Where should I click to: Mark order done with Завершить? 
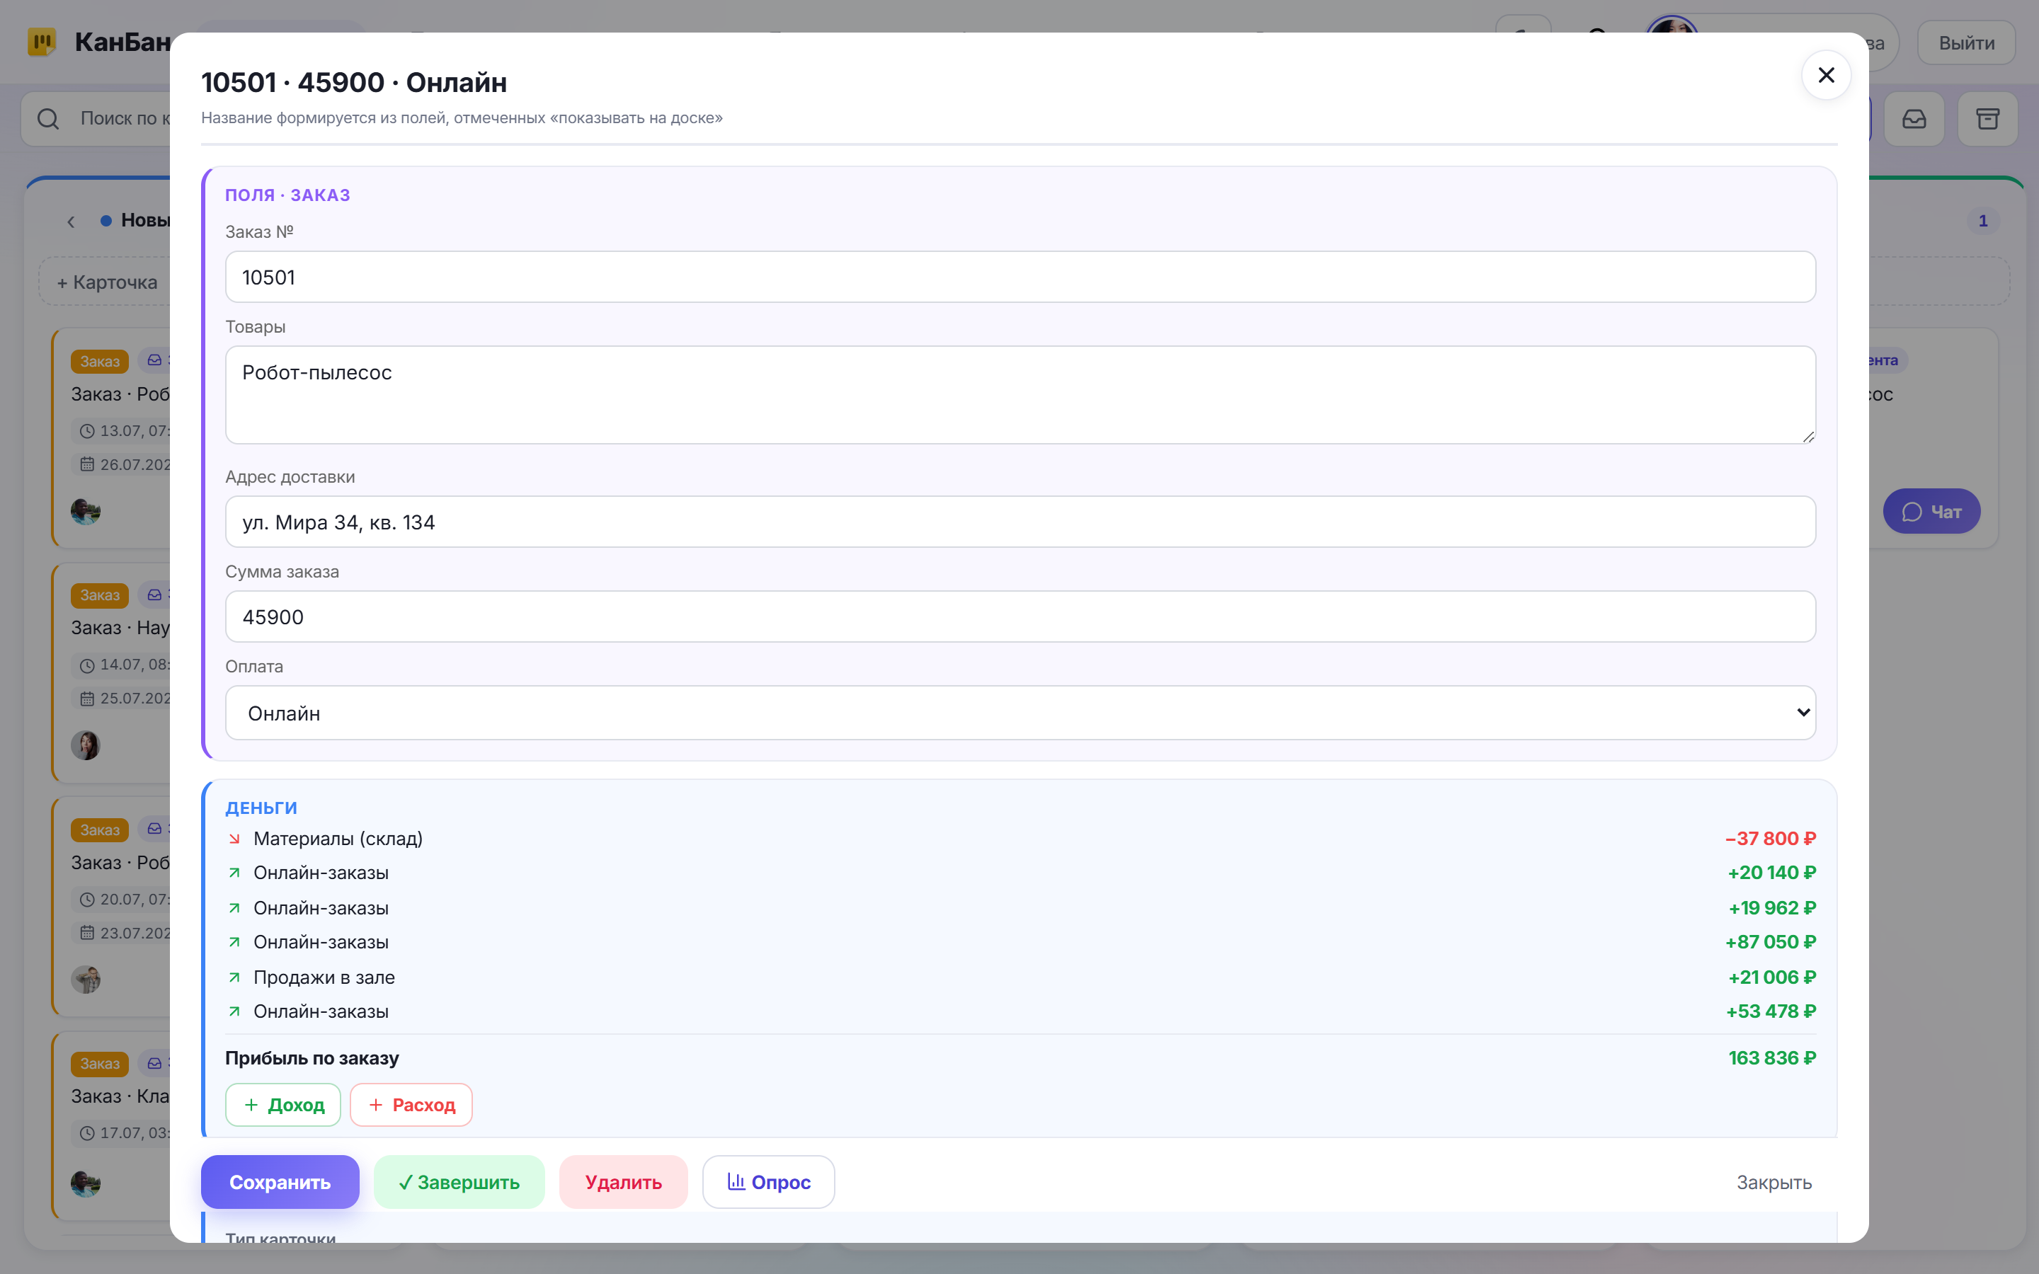tap(459, 1181)
